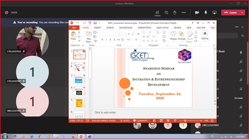
Task: Open the More actions ellipsis menu
Action: click(184, 13)
